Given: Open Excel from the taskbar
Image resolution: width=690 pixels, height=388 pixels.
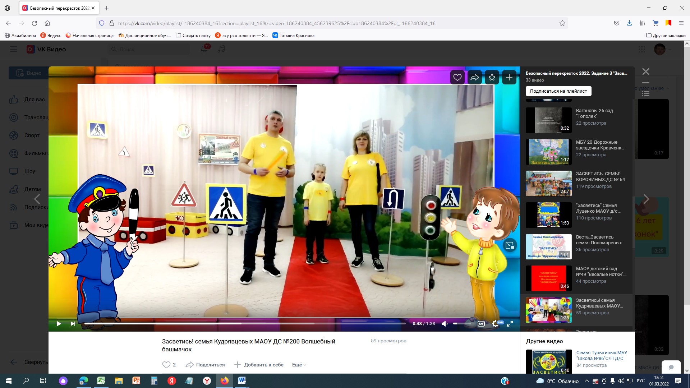Looking at the screenshot, I should pos(101,381).
